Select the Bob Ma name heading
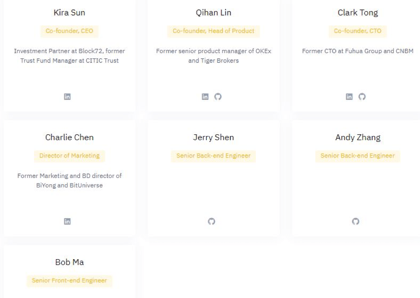 [x=69, y=262]
